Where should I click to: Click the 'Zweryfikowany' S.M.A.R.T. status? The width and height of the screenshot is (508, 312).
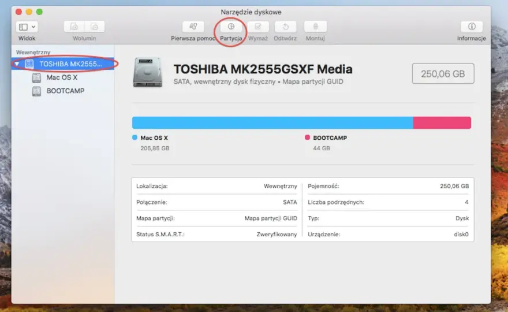coord(277,234)
